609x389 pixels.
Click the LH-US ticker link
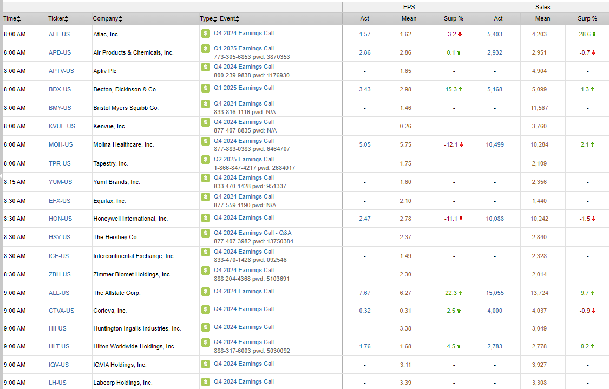[x=57, y=383]
